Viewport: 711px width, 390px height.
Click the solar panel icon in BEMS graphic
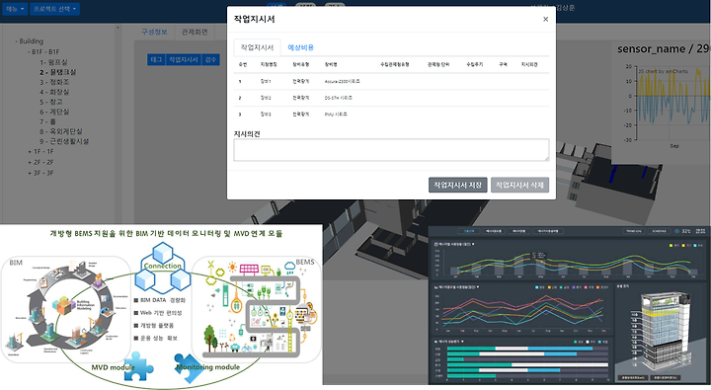(x=249, y=271)
